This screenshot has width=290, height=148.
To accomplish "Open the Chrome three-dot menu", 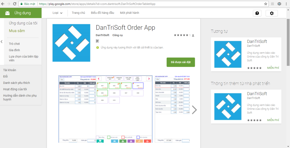I will 286,4.
